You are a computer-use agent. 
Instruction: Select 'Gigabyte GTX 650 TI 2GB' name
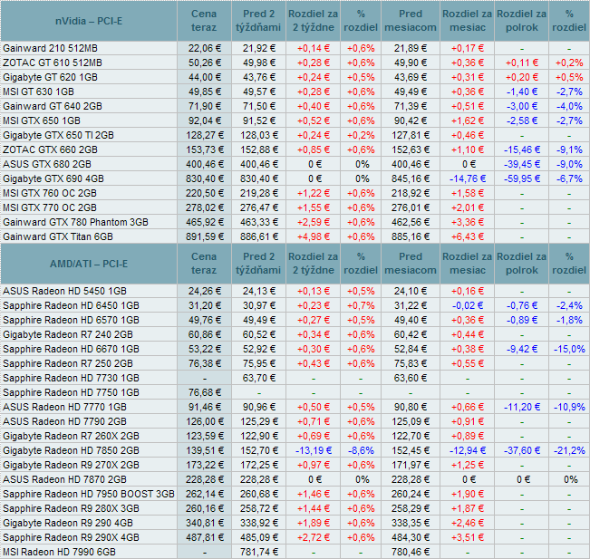pos(58,135)
